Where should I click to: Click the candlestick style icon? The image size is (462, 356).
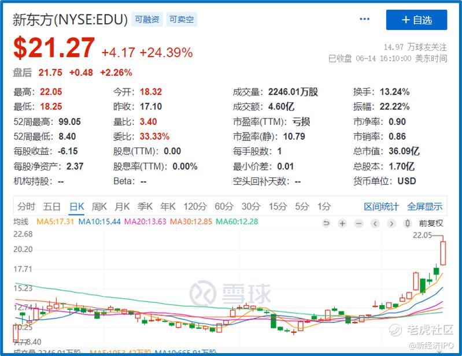pyautogui.click(x=408, y=223)
